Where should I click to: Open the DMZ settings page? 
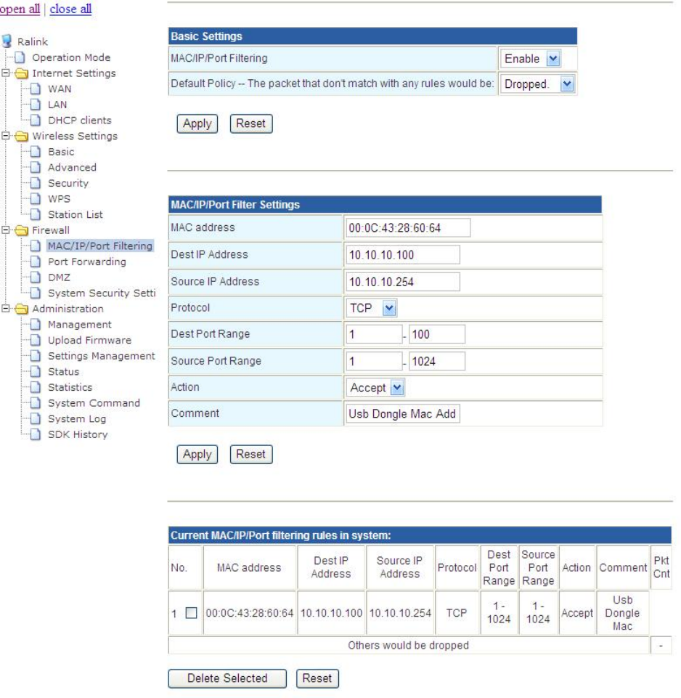point(59,277)
